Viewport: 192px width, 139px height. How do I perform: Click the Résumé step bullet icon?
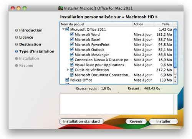pos(17,65)
